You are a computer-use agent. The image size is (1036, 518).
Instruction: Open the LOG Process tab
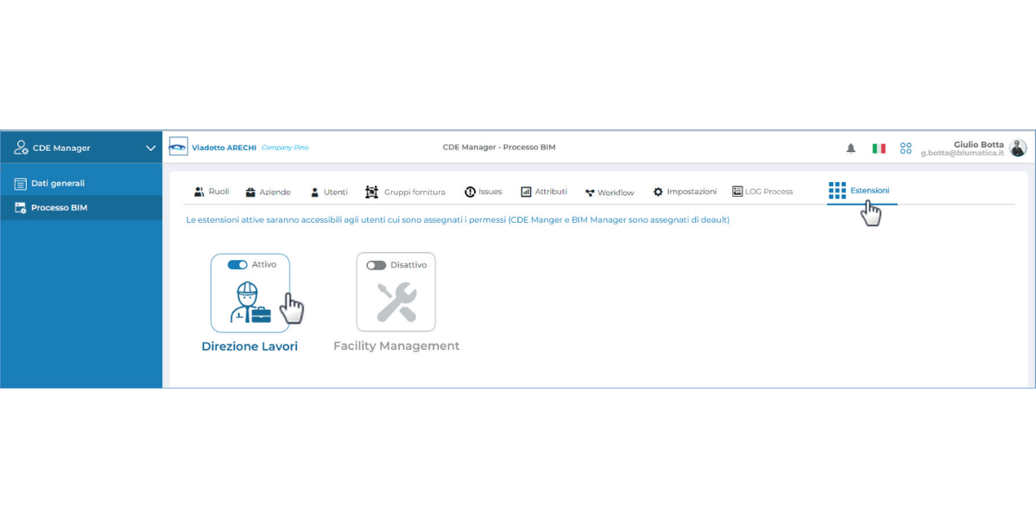coord(762,192)
